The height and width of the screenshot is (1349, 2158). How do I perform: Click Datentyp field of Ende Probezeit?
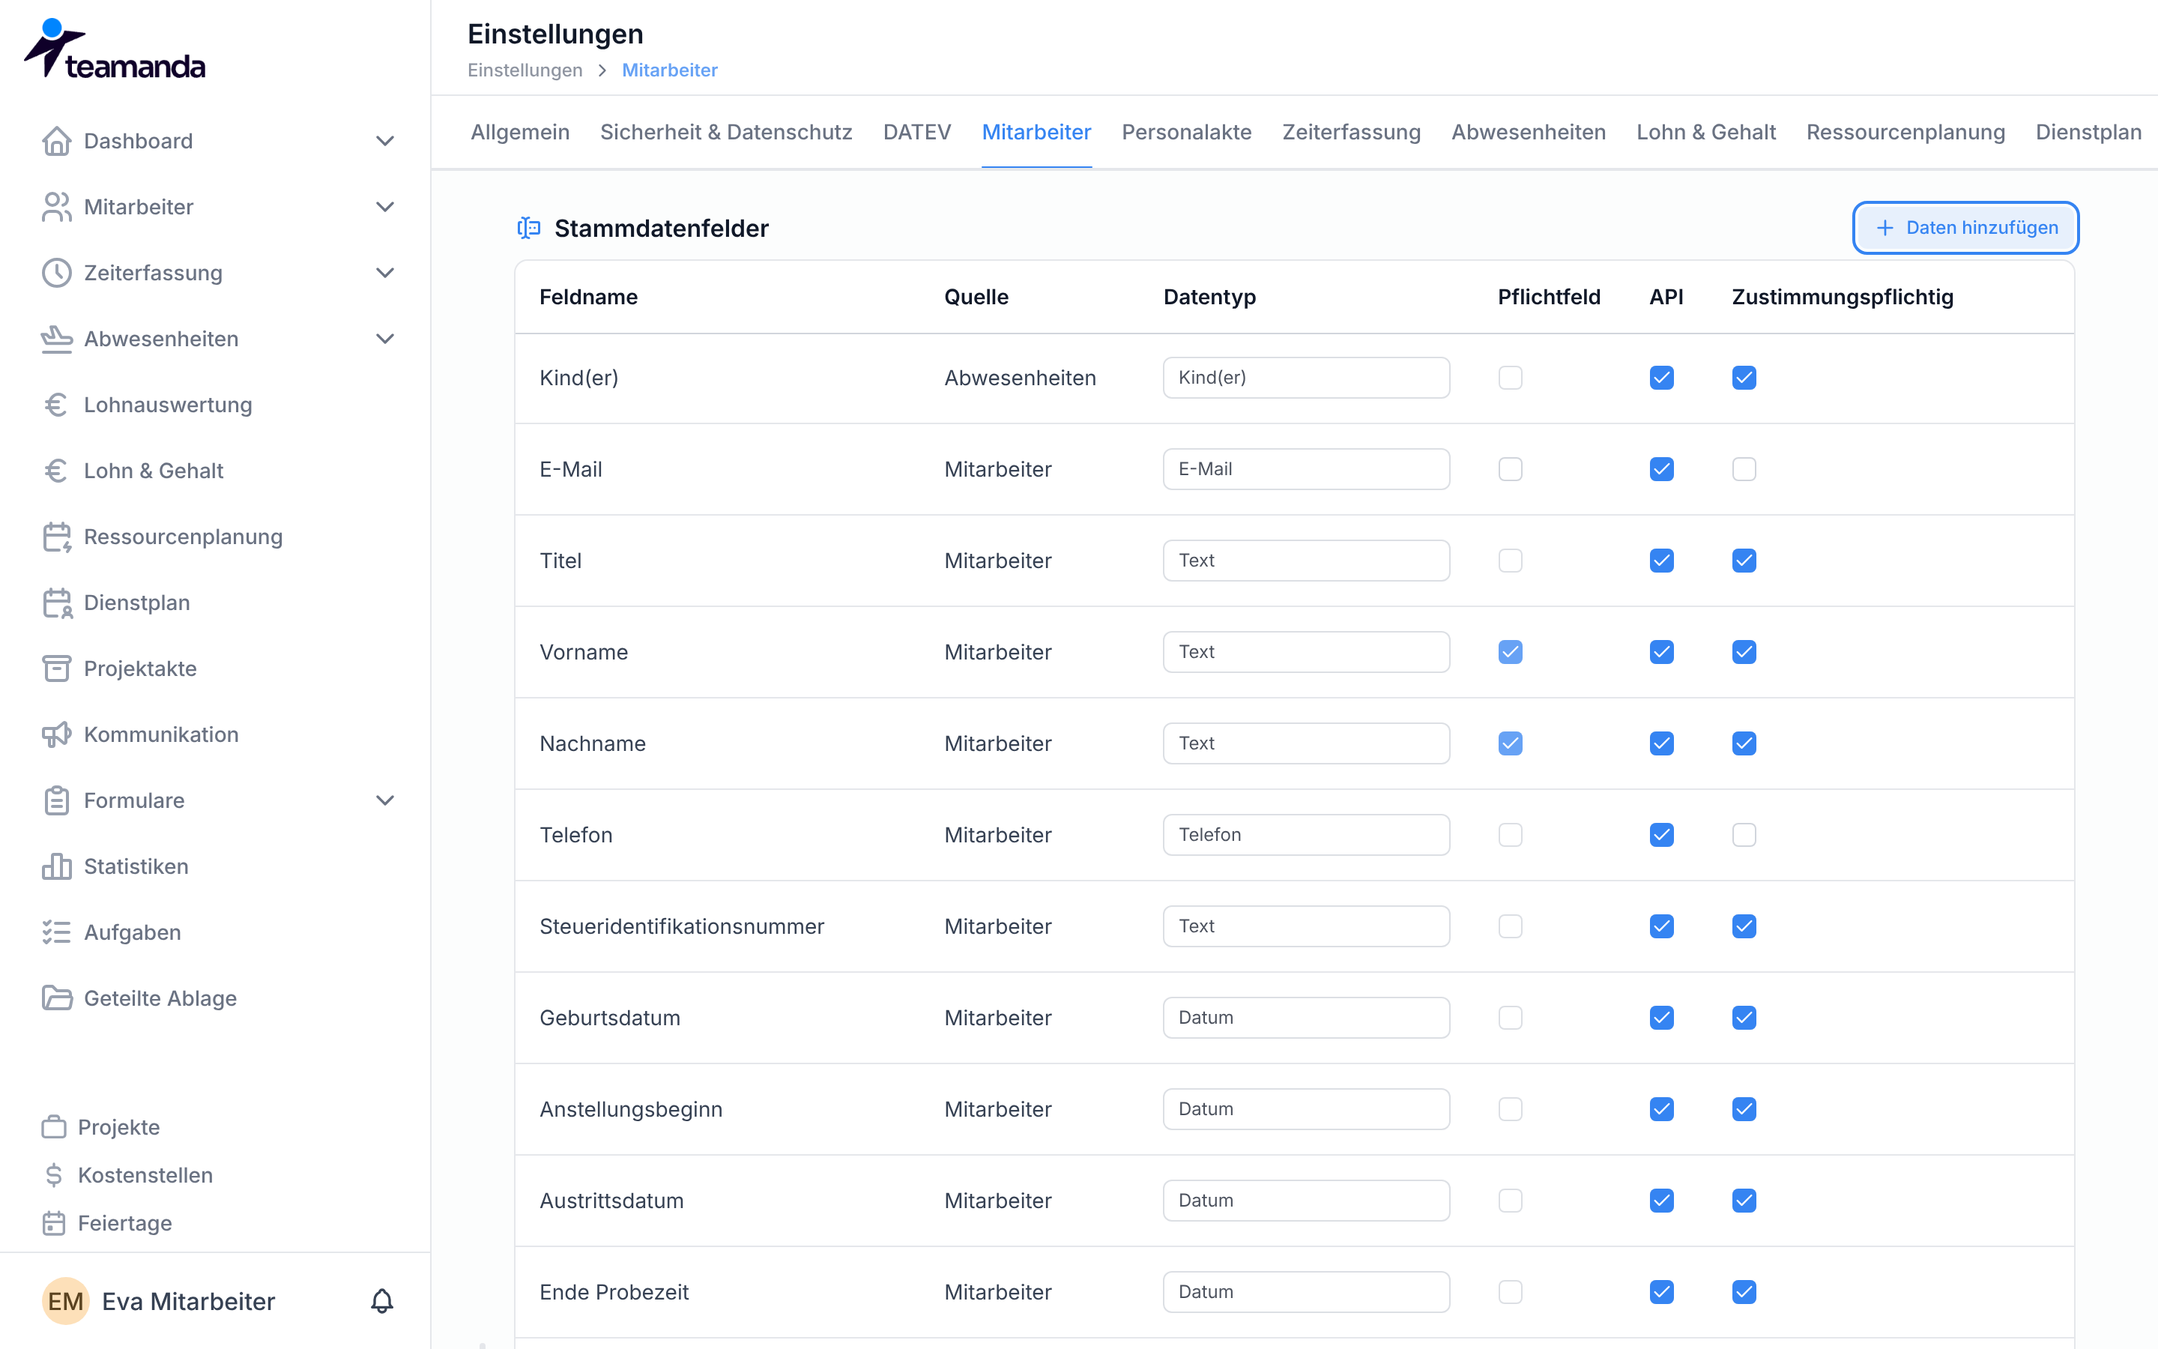(1306, 1292)
